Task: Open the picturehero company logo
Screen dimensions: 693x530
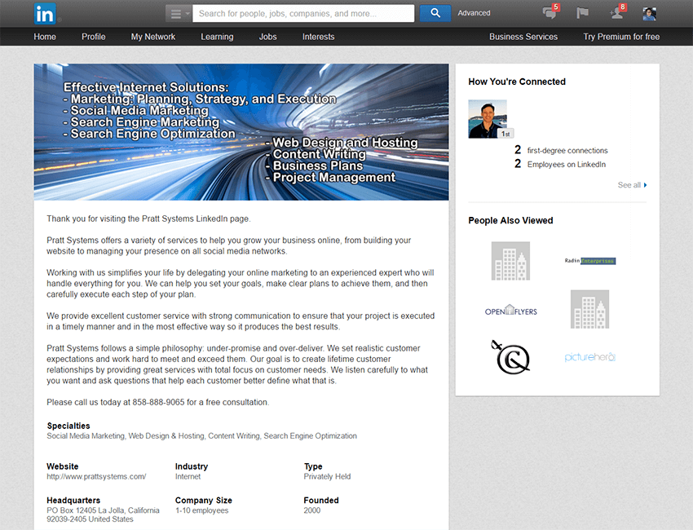Action: 589,357
